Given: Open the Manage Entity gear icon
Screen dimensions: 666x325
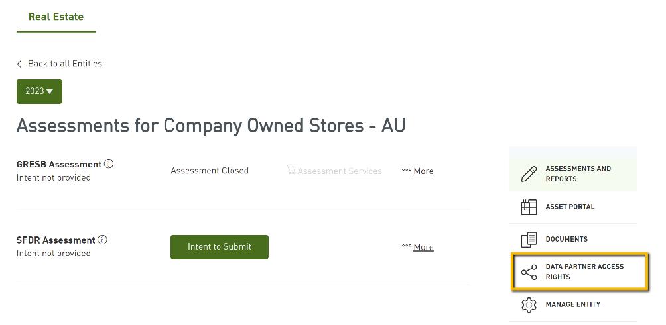Looking at the screenshot, I should (x=529, y=305).
